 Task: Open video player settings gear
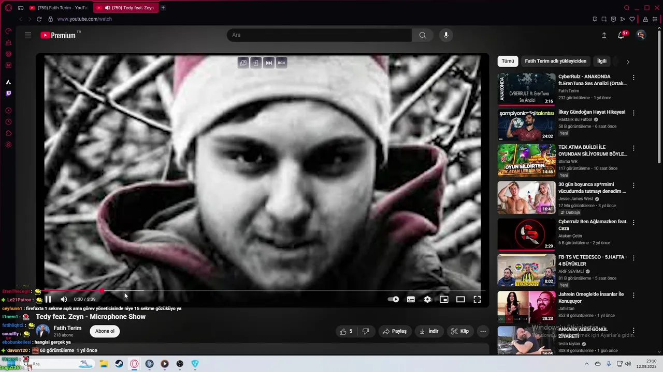pos(427,299)
